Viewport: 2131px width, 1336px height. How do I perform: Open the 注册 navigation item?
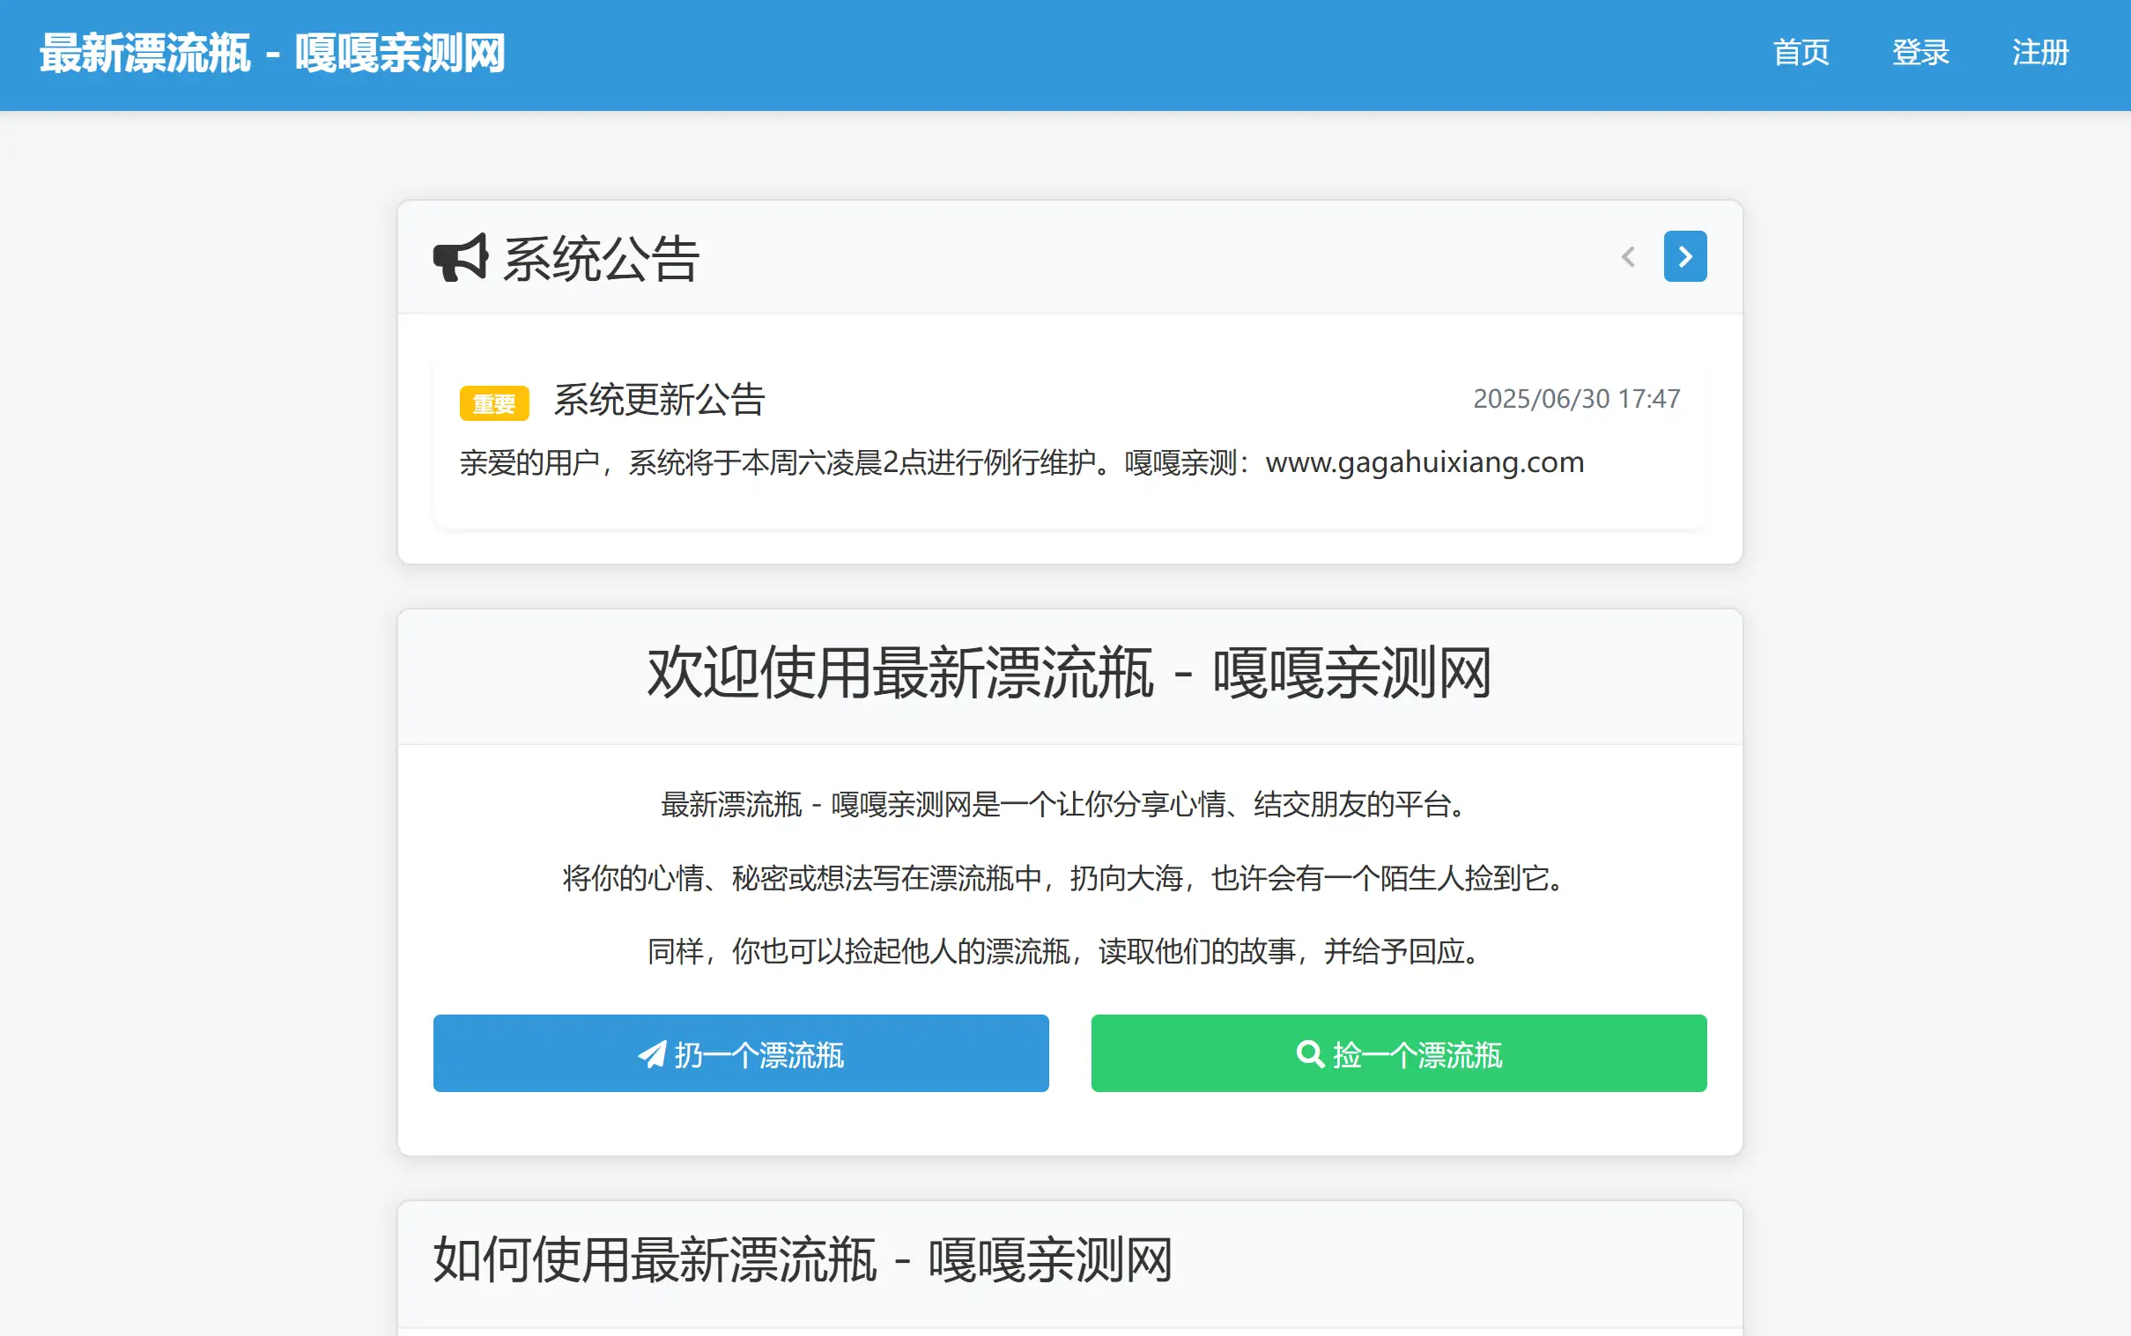pyautogui.click(x=2040, y=53)
